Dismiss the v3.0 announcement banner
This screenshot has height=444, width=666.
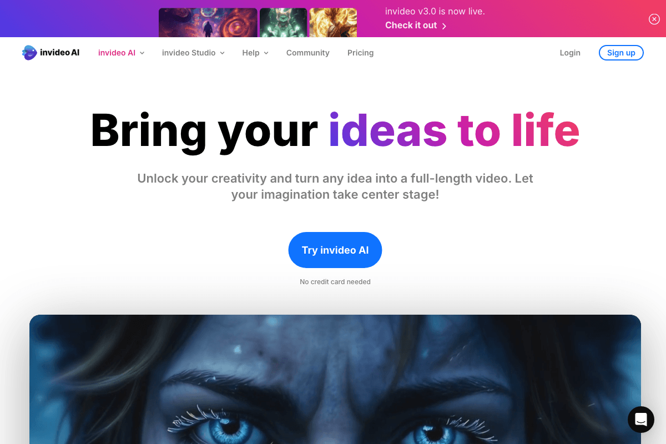click(x=654, y=19)
